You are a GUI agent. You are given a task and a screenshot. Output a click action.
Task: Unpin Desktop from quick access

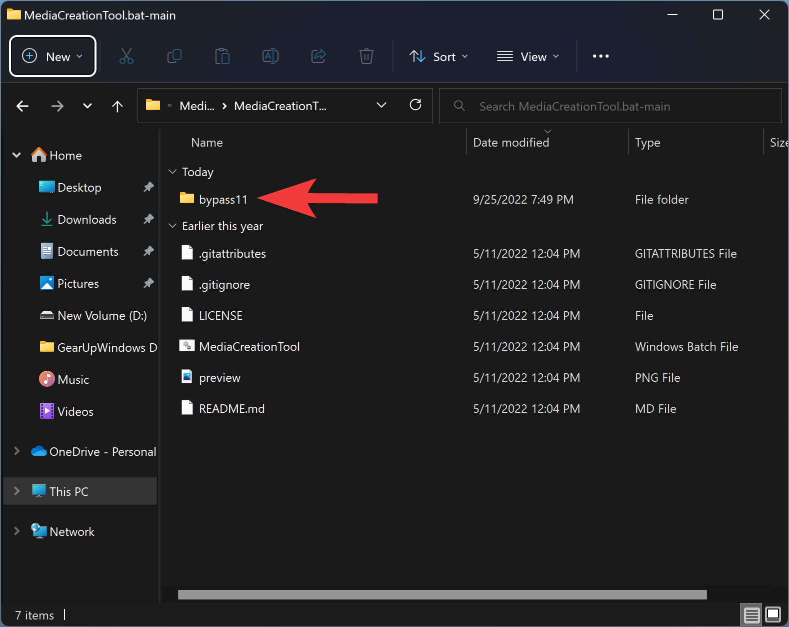click(x=148, y=187)
